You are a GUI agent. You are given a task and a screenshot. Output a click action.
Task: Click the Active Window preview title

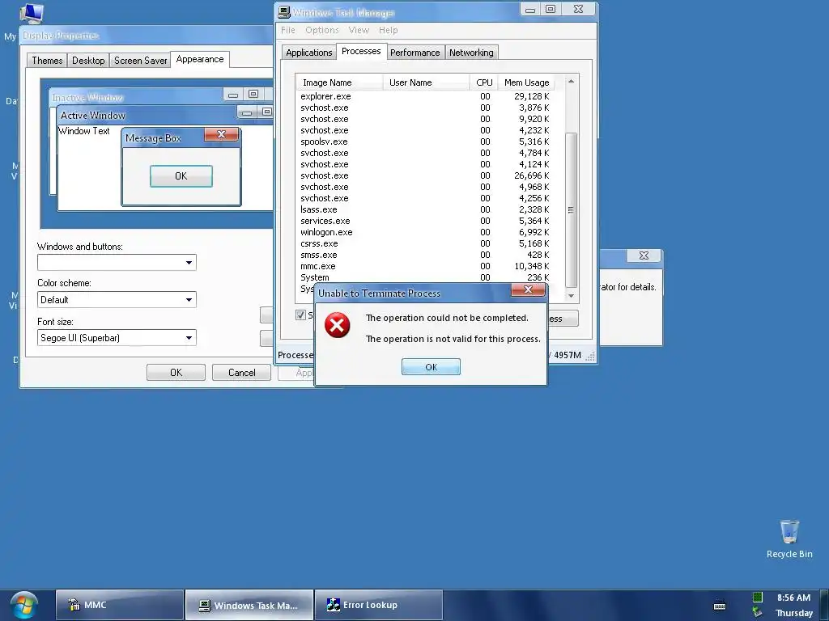[93, 115]
